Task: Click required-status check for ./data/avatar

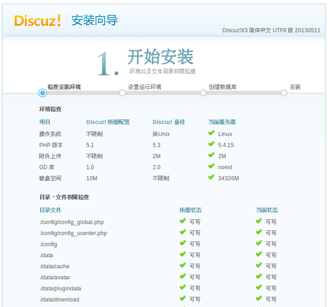Action: coord(183,276)
